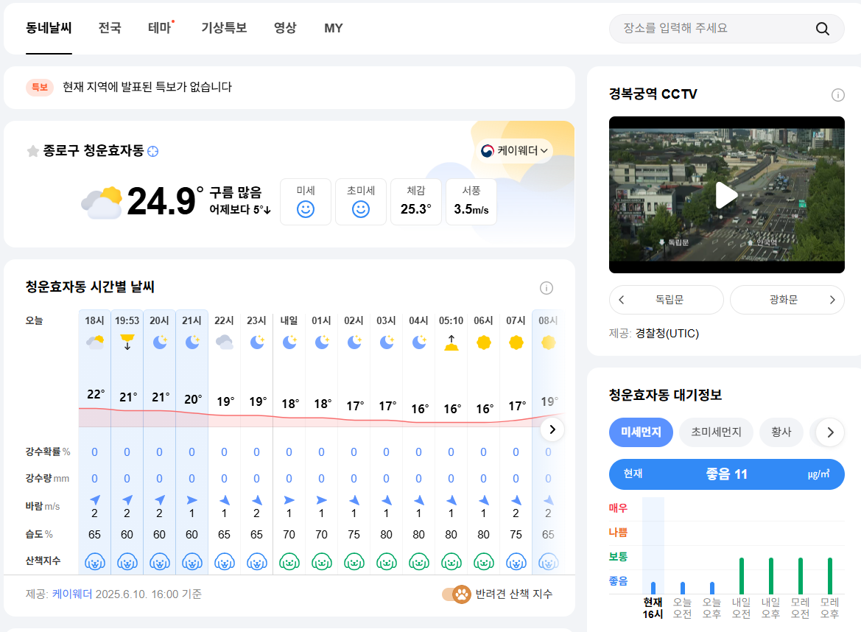
Task: Click the 18시 partly cloudy icon
Action: tap(95, 343)
